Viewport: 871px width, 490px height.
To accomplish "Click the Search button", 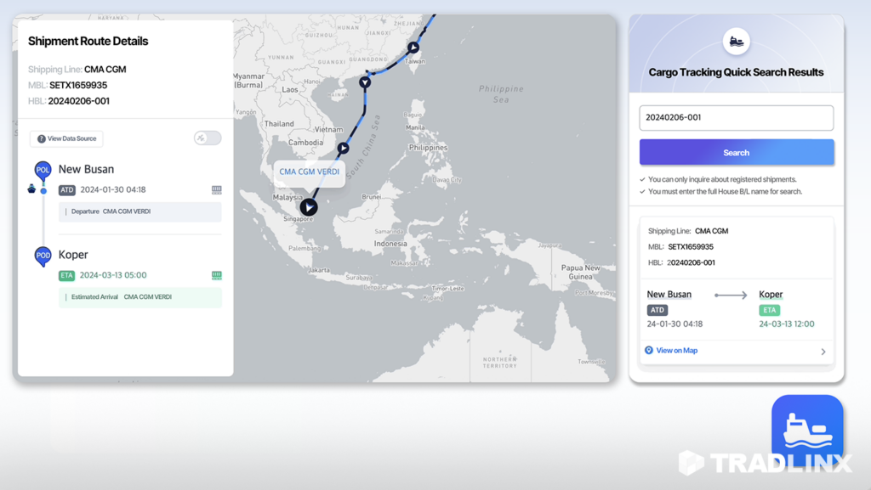I will [736, 152].
